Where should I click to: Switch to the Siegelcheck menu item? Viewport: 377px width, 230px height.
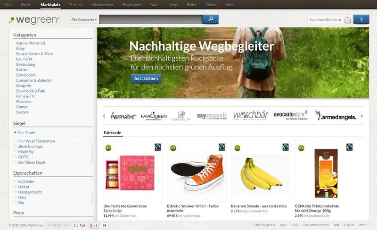pyautogui.click(x=132, y=5)
